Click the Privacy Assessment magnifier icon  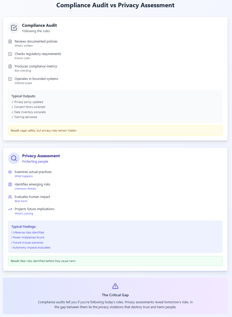point(14,158)
